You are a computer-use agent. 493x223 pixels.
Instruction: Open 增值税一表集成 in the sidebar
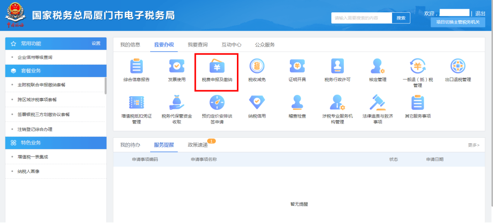tap(33, 157)
